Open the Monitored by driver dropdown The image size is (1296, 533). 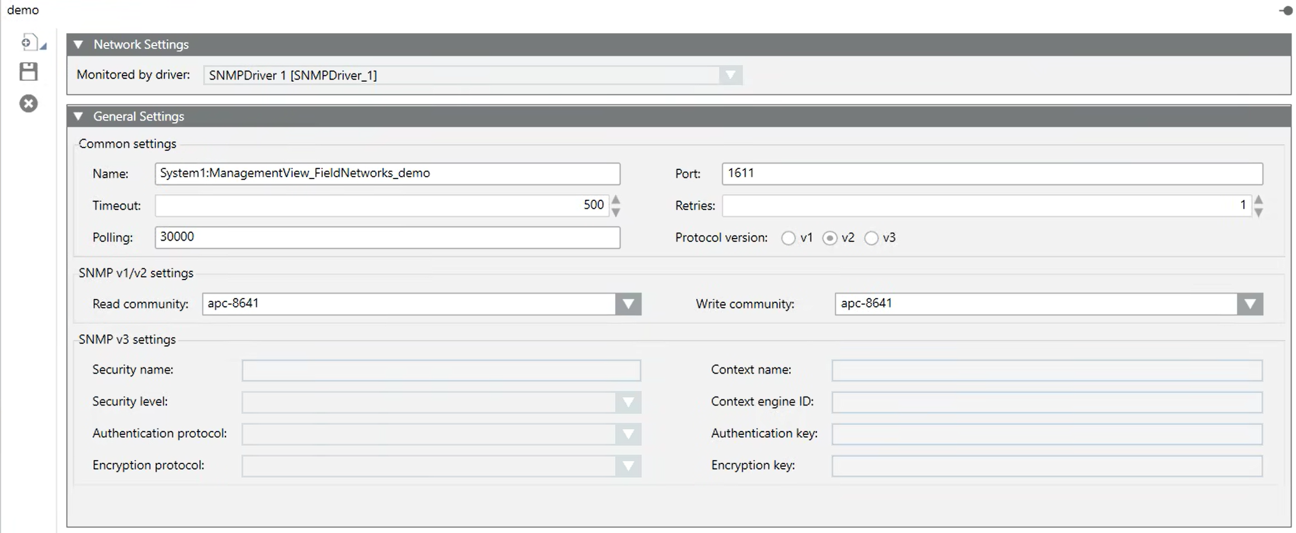coord(730,75)
